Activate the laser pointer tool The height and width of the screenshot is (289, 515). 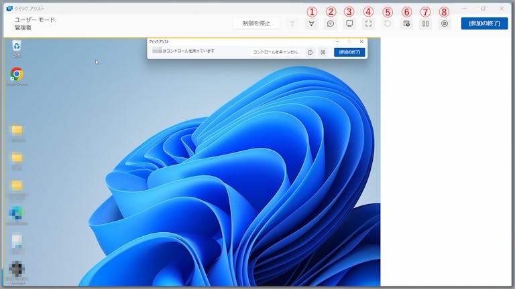[x=311, y=23]
